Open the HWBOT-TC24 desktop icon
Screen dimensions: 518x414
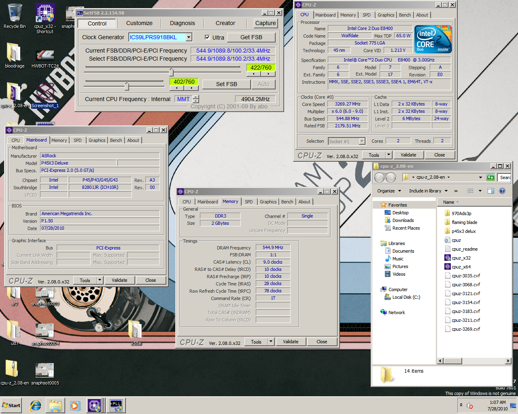(45, 59)
